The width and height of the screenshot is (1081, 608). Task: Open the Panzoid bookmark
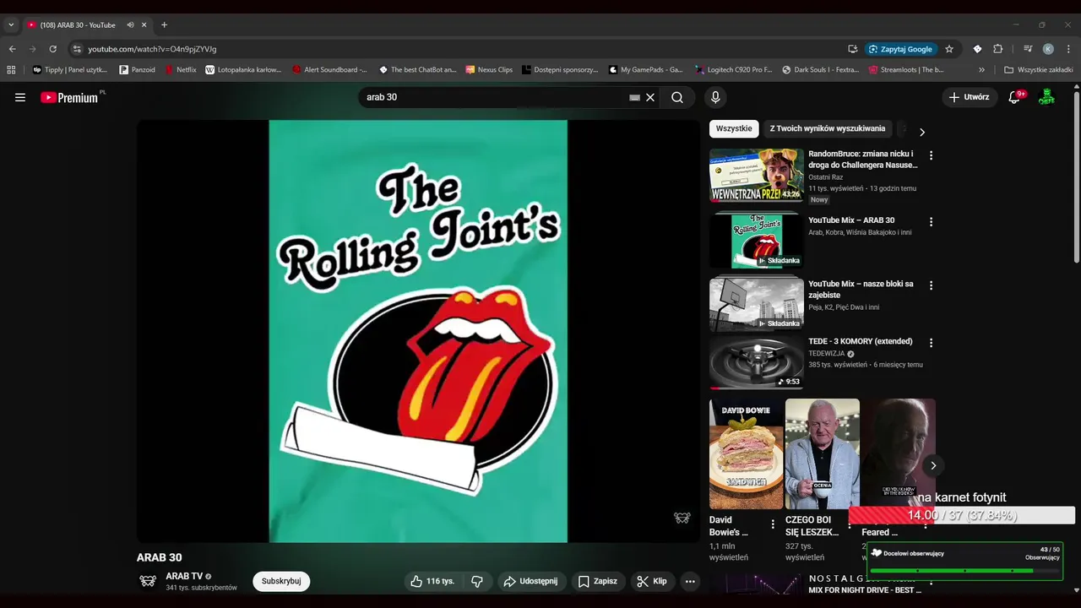click(x=138, y=70)
